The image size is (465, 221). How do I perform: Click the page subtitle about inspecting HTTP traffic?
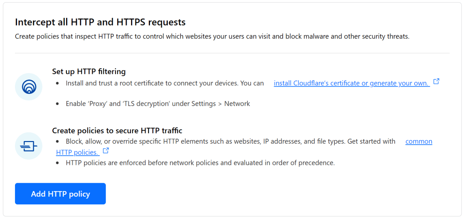click(x=211, y=36)
